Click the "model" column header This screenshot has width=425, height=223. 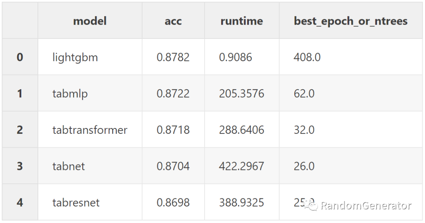tap(90, 21)
